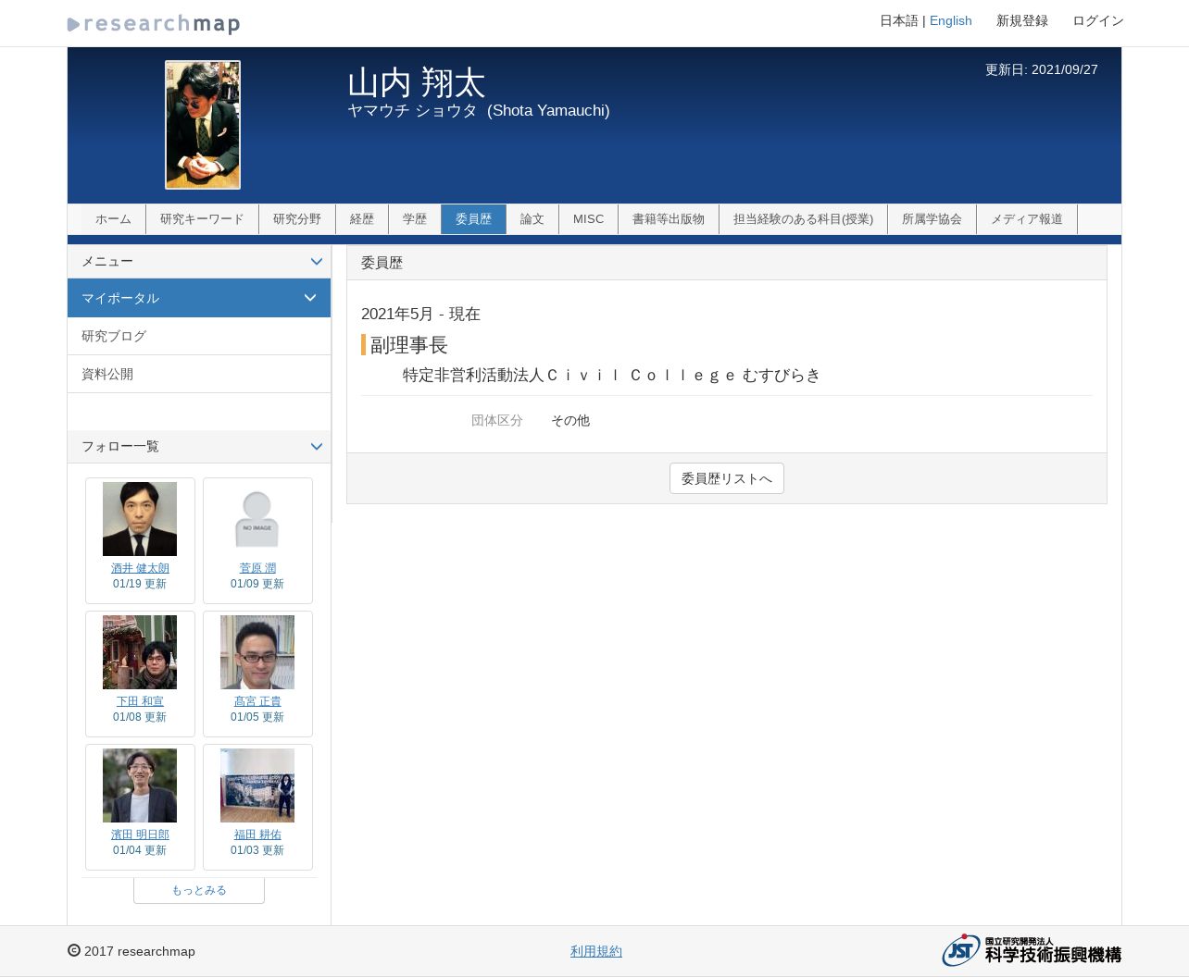Open 福田 耕佑 profile link
Screen dimensions: 1189x977
(257, 835)
